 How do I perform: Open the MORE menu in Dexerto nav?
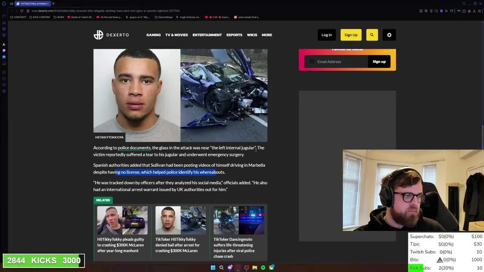click(x=267, y=35)
